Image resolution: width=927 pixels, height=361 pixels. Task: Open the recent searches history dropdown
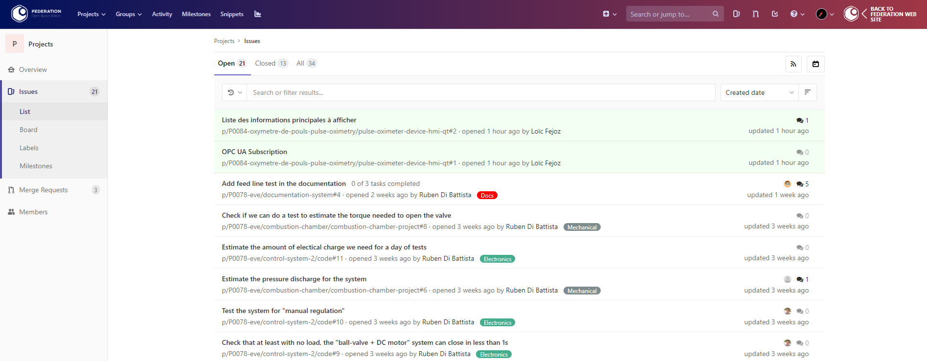[235, 92]
